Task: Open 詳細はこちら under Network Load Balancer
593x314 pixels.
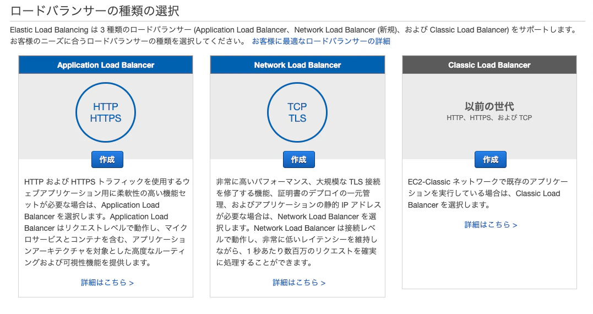Action: tap(299, 283)
